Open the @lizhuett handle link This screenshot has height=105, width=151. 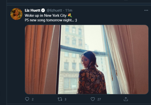coord(54,11)
